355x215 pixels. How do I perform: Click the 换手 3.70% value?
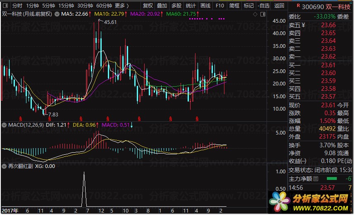tap(327, 145)
